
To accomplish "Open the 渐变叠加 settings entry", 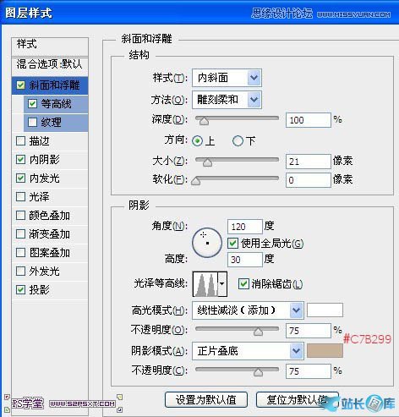I will 49,234.
